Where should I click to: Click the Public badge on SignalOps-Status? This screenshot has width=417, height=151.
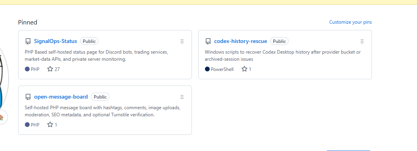point(89,41)
